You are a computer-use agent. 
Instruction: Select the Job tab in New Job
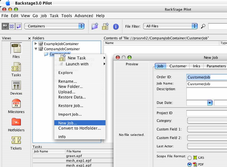point(160,66)
